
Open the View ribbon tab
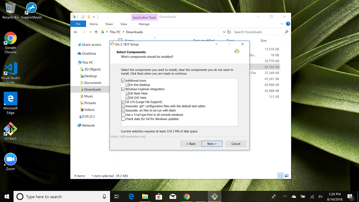click(x=124, y=24)
